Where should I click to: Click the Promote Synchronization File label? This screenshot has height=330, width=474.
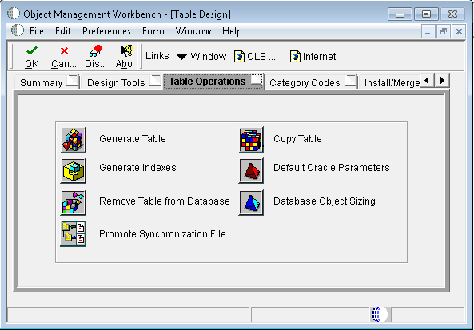[162, 234]
